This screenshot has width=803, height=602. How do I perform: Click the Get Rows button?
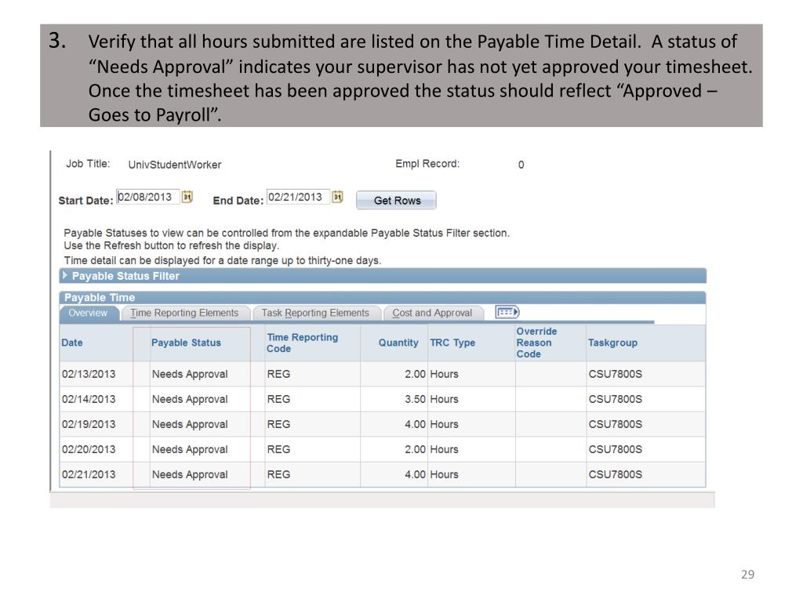396,201
